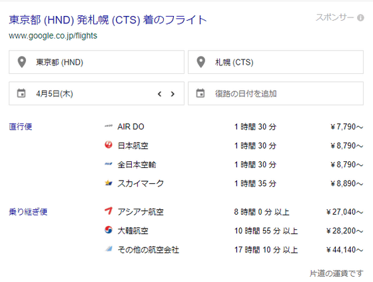Click the location pin icon beside 札幌 (CTS)
Image resolution: width=373 pixels, height=282 pixels.
click(201, 62)
